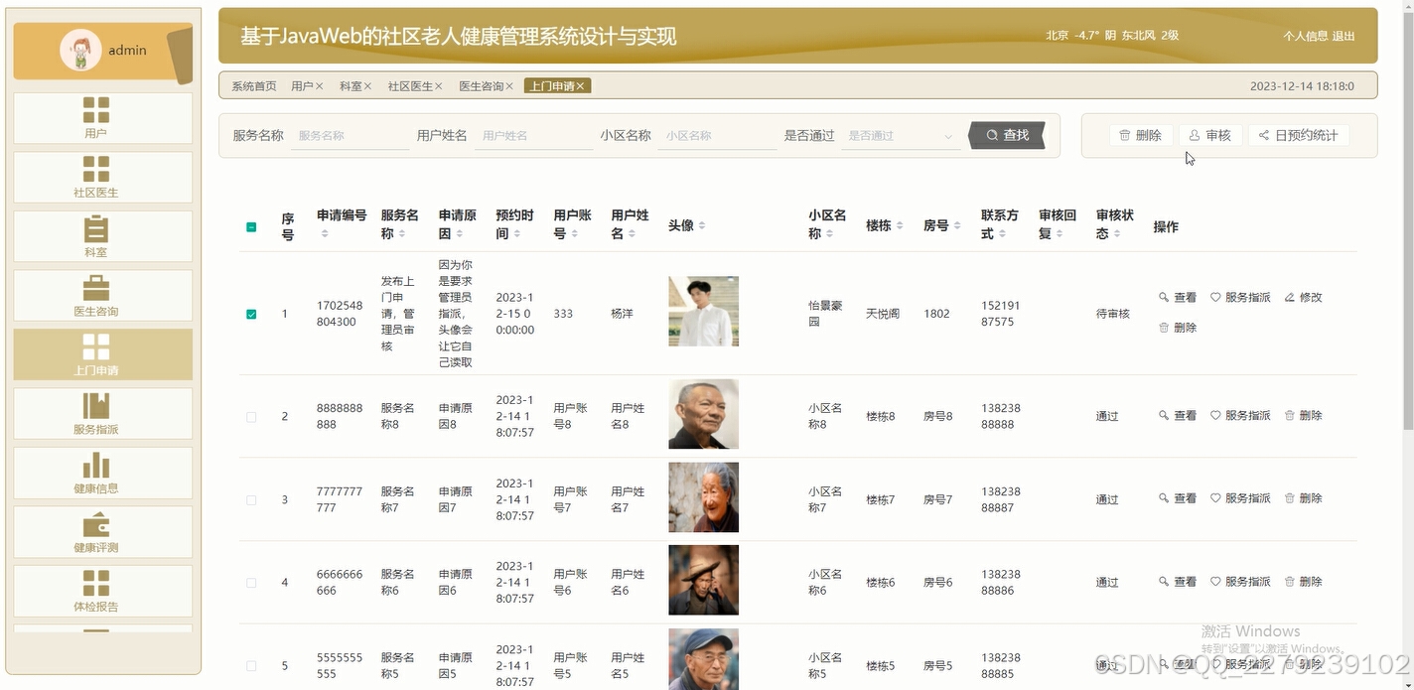Check the checkbox on row 2

[251, 417]
